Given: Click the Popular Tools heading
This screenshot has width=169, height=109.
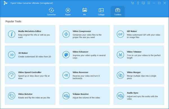Looking at the screenshot, I should [x=13, y=21].
